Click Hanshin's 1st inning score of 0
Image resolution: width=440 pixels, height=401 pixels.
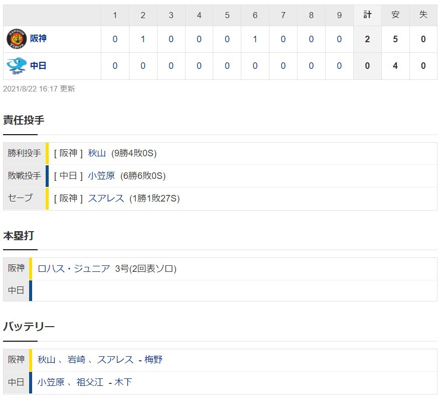115,39
